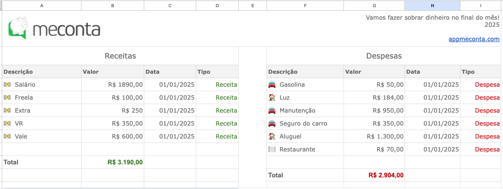Click the house icon beside Aluguel
The height and width of the screenshot is (189, 503).
point(272,136)
